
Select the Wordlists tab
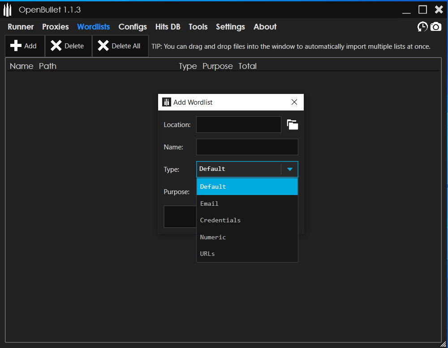click(94, 27)
